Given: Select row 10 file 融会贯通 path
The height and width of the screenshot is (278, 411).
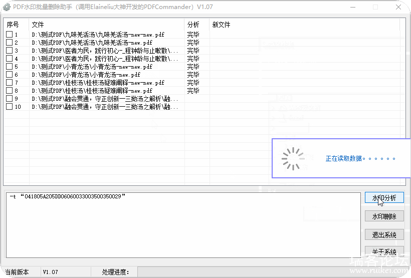Looking at the screenshot, I should 105,107.
